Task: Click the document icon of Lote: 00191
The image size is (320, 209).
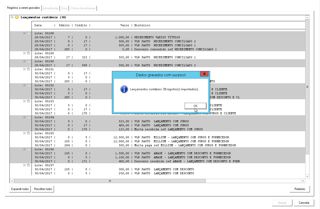Action: [29, 69]
